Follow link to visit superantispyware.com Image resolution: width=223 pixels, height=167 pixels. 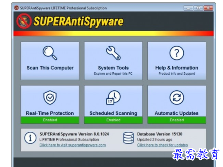point(72,145)
